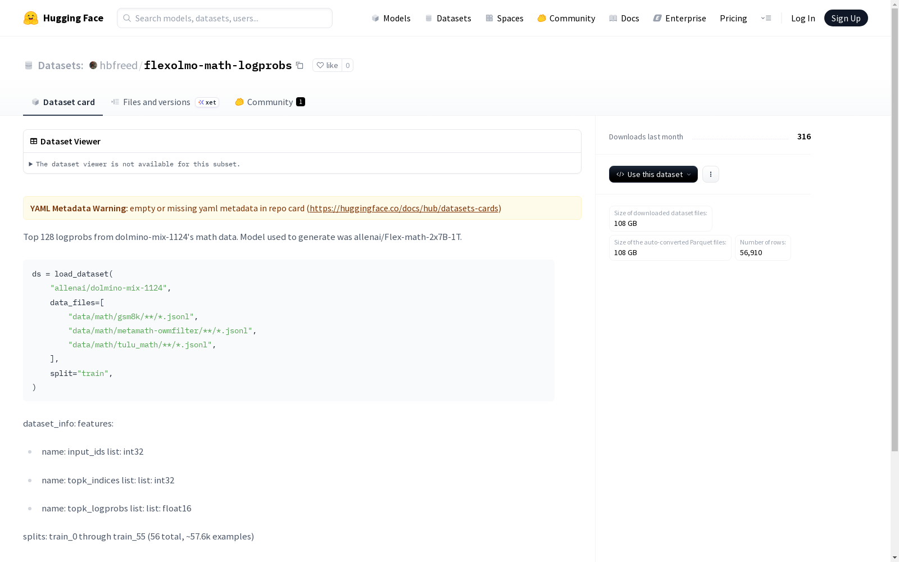Focus the search models and datasets field
Viewport: 899px width, 562px height.
coord(225,18)
